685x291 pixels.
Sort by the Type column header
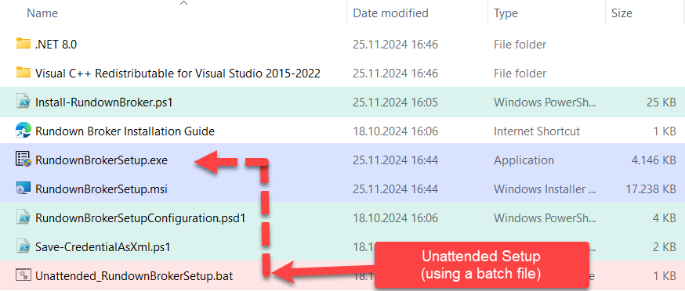pyautogui.click(x=506, y=13)
